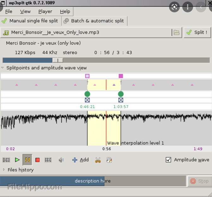Open the View menu
This screenshot has width=212, height=197.
25,11
